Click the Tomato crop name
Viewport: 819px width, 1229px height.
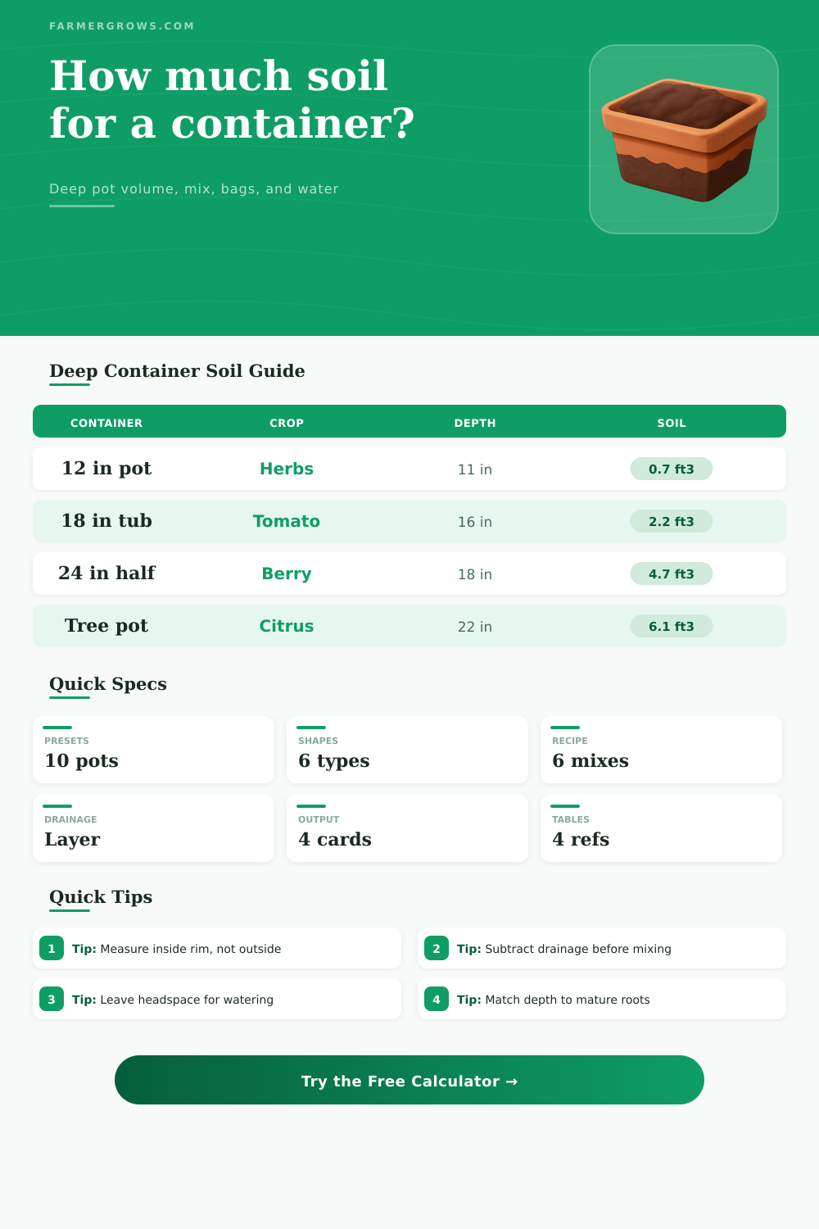click(x=287, y=521)
